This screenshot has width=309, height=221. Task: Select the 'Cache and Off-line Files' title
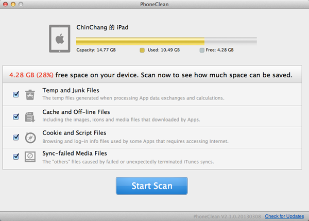click(76, 112)
